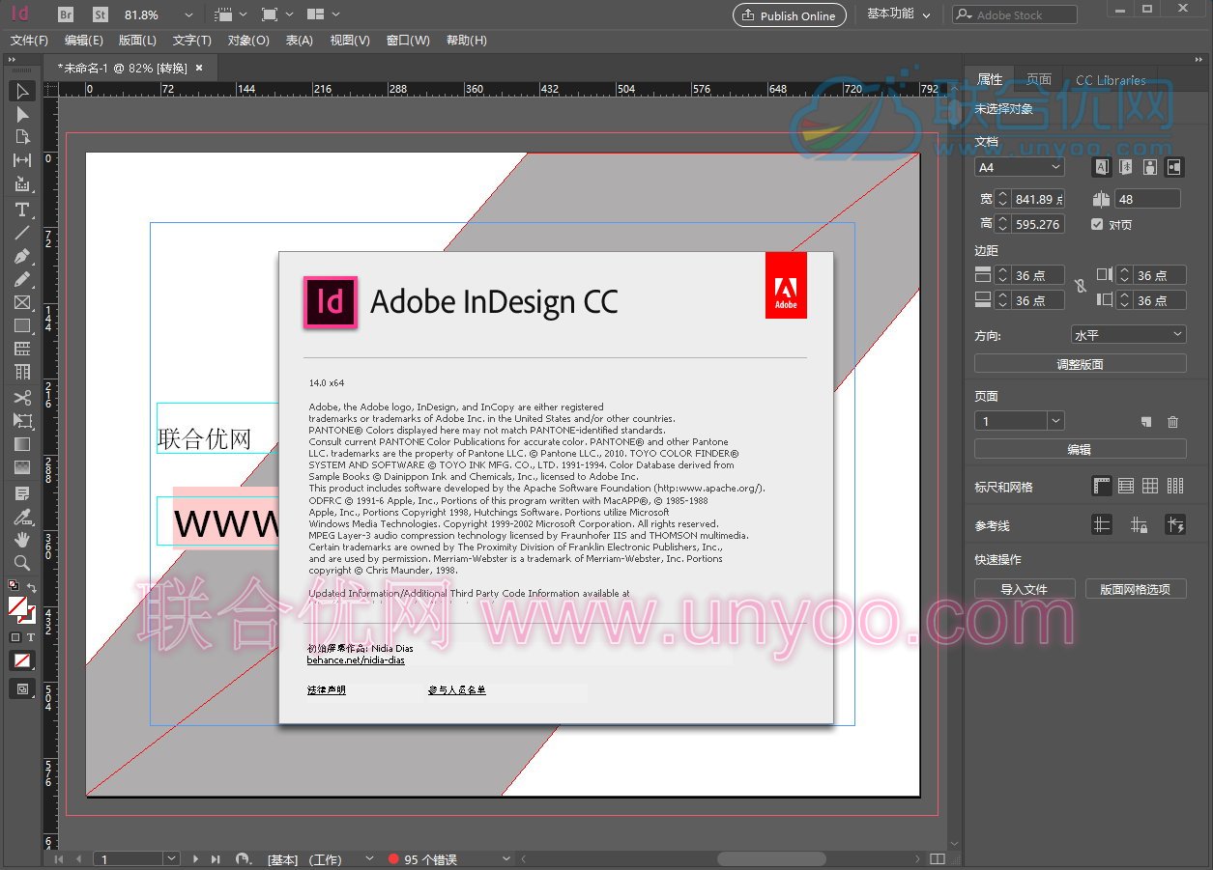The width and height of the screenshot is (1213, 870).
Task: Toggle show guides icon
Action: (x=1102, y=524)
